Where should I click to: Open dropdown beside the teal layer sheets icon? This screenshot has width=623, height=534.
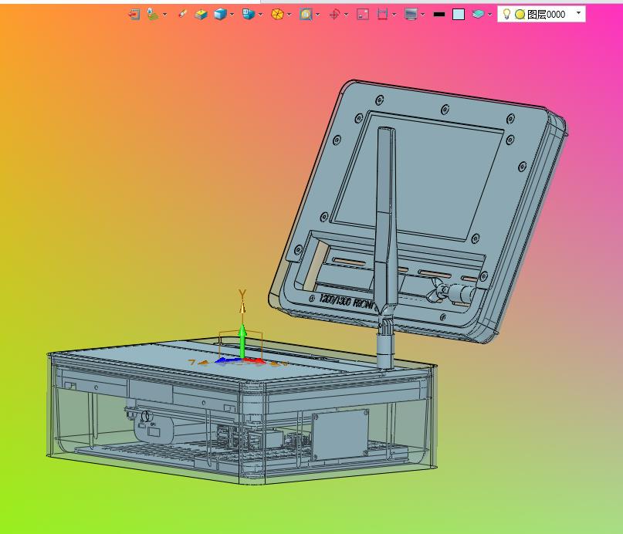[490, 15]
